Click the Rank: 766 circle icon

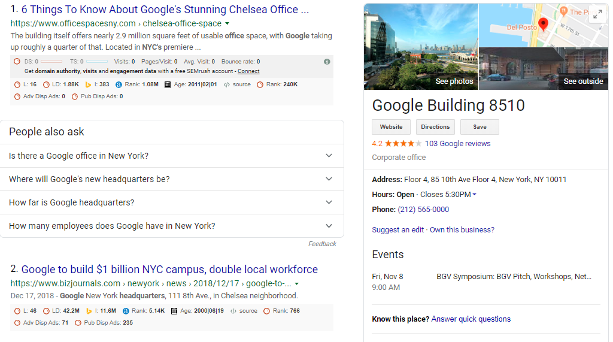coord(266,311)
